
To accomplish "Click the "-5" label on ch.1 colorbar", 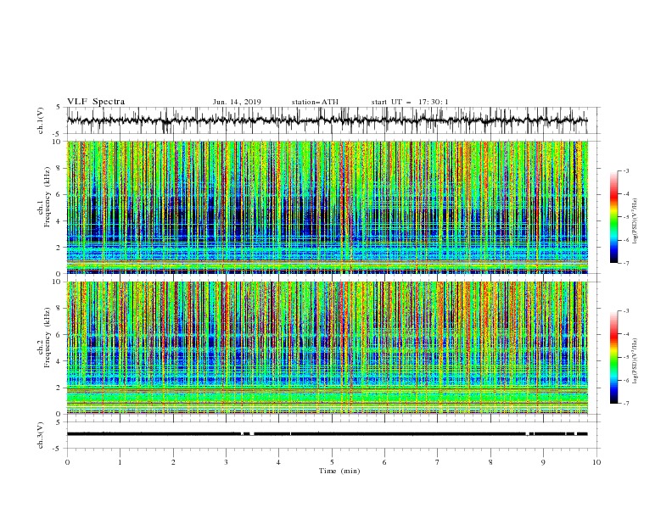I will [626, 217].
